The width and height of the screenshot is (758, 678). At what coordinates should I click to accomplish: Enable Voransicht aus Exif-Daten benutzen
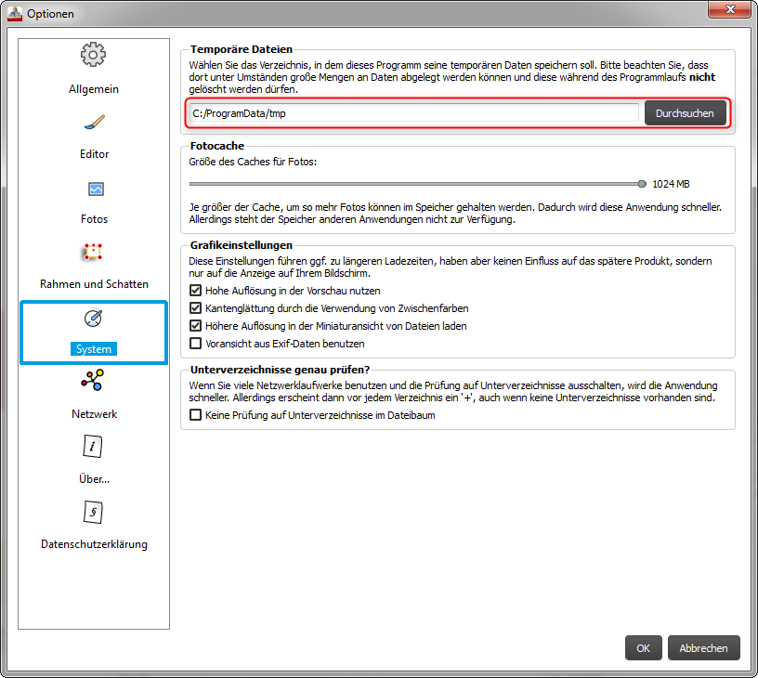195,344
